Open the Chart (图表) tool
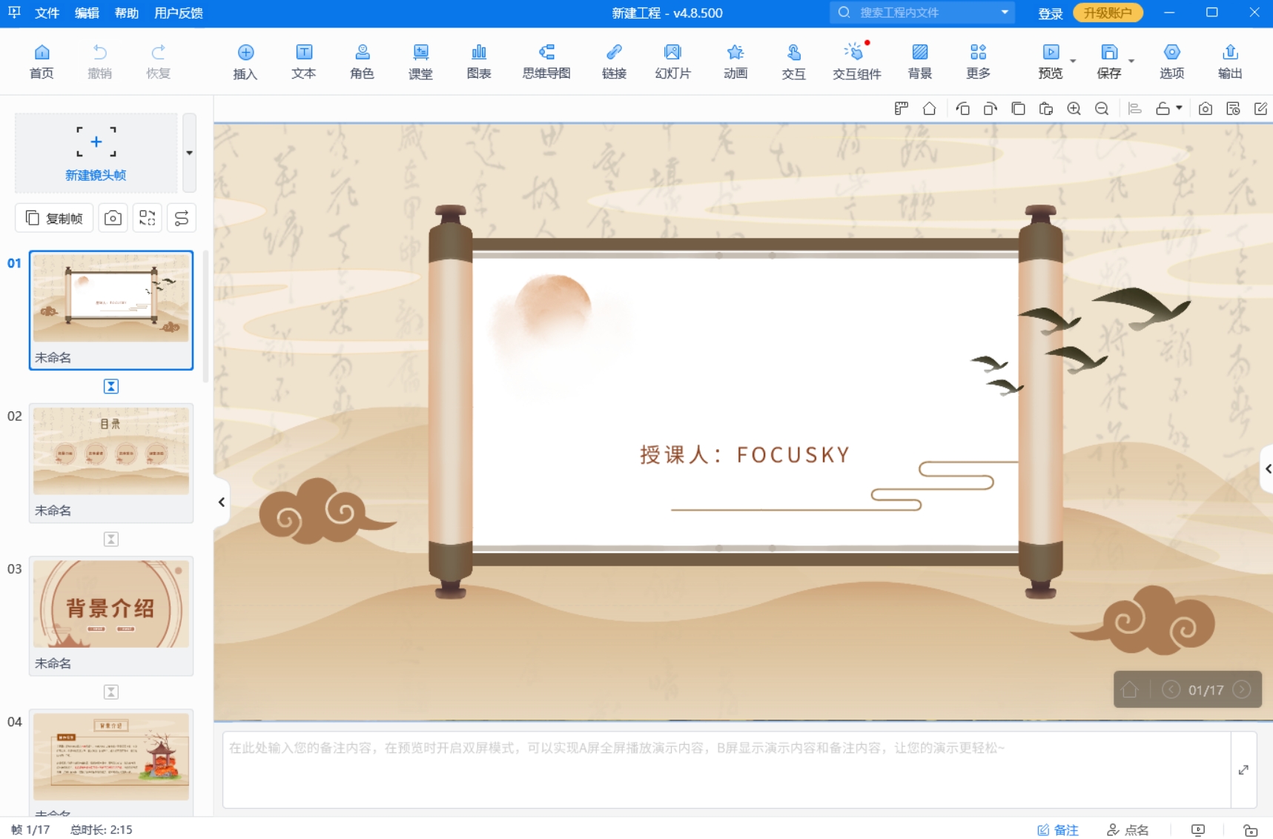Viewport: 1273px width, 839px height. (x=479, y=62)
